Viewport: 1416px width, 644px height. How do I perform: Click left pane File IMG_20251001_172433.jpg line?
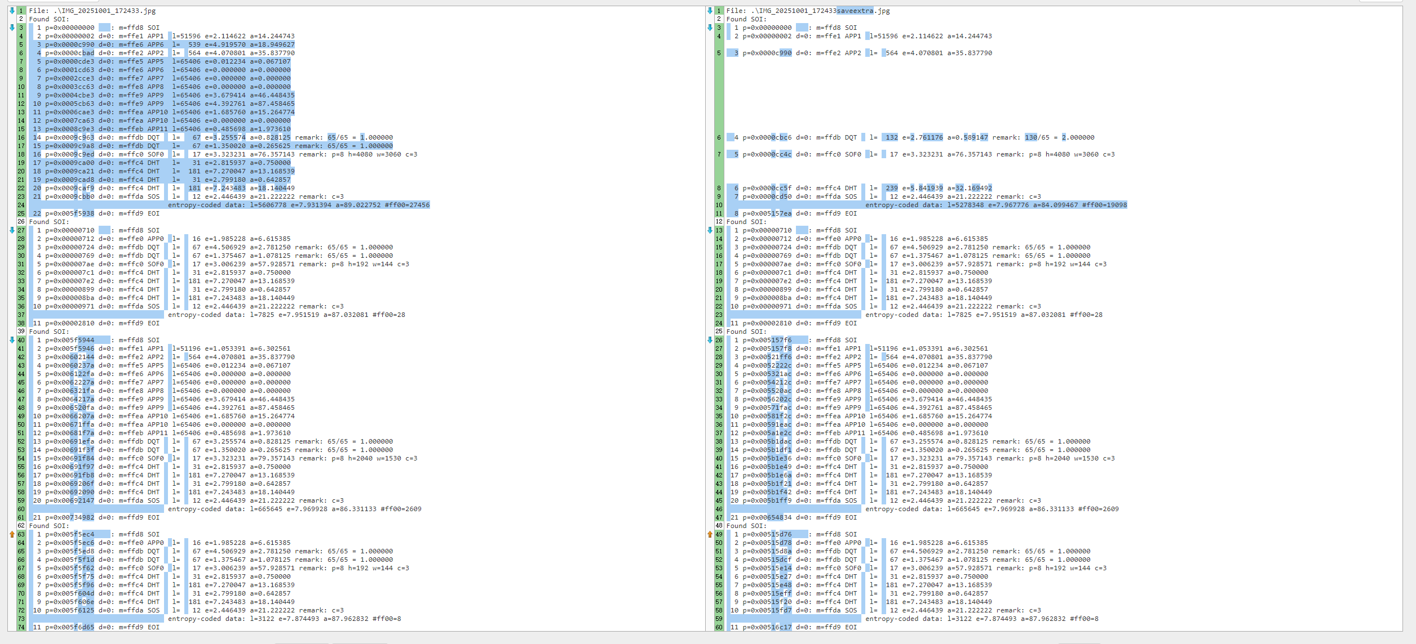point(92,11)
